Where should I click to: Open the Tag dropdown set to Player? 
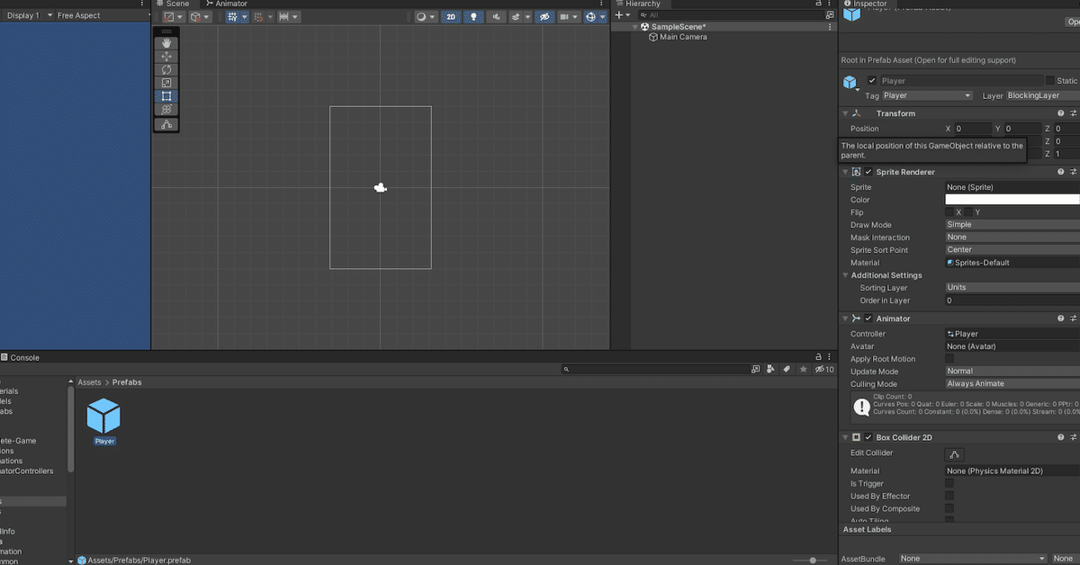927,94
